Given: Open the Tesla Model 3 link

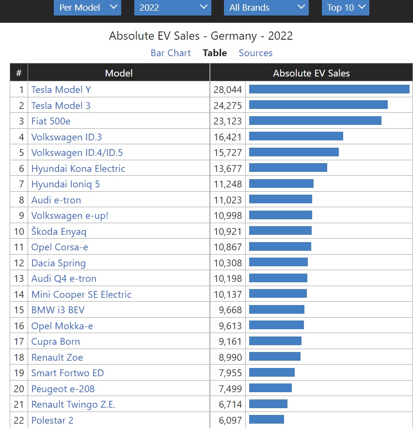Looking at the screenshot, I should tap(61, 106).
